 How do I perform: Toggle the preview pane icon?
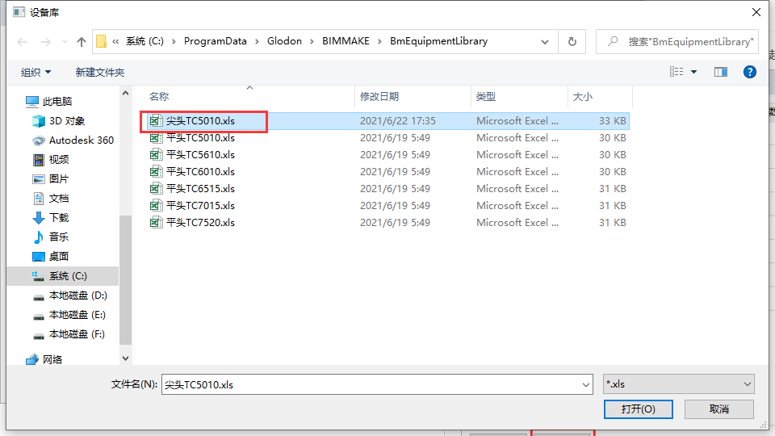721,72
